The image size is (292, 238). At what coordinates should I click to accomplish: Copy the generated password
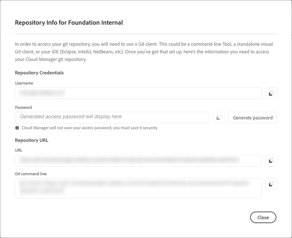coord(219,118)
